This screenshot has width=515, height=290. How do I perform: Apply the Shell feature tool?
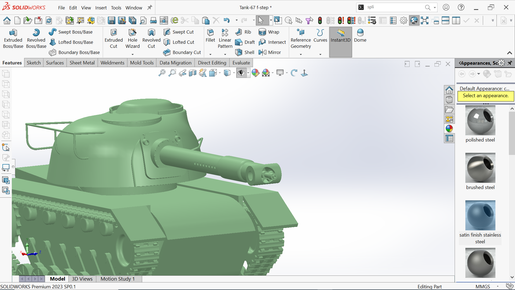[x=245, y=52]
